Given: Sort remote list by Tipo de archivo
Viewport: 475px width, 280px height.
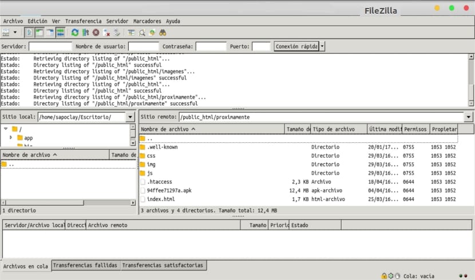Looking at the screenshot, I should coord(339,129).
